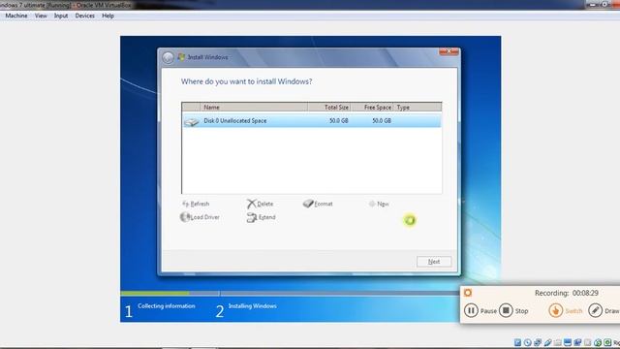Open the Input menu
This screenshot has height=349, width=620.
coord(61,16)
